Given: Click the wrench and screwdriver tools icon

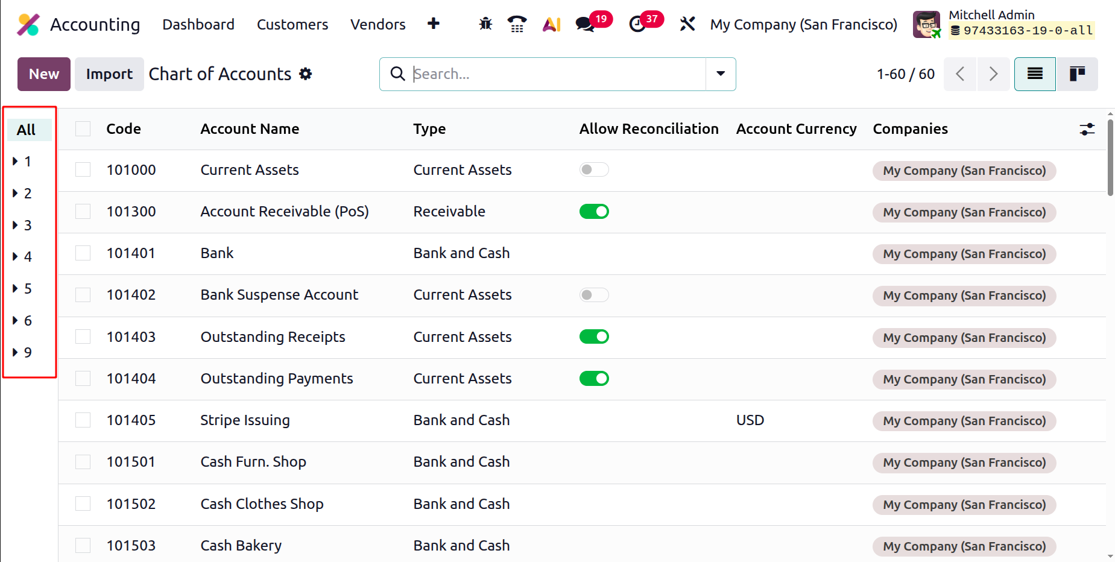Looking at the screenshot, I should coord(687,24).
